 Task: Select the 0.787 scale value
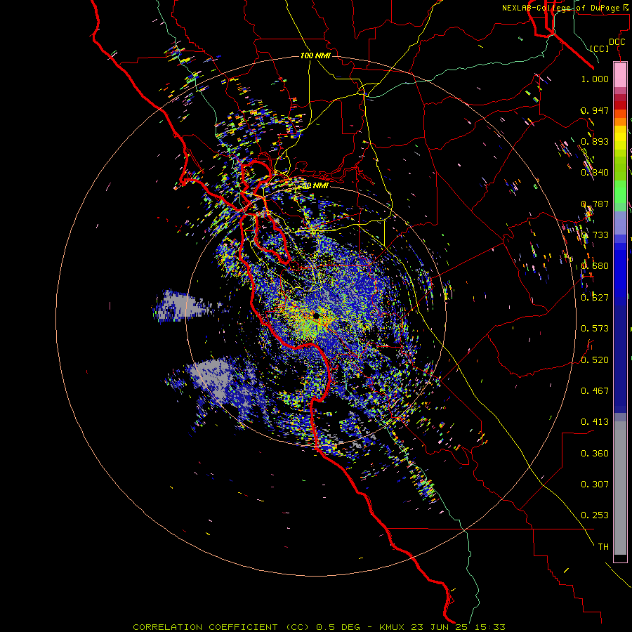pos(595,204)
